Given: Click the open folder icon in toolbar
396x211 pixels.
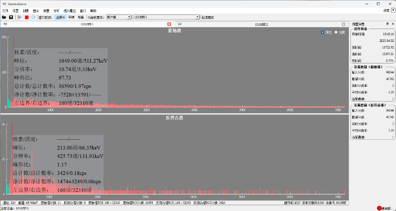Looking at the screenshot, I should pyautogui.click(x=4, y=17).
